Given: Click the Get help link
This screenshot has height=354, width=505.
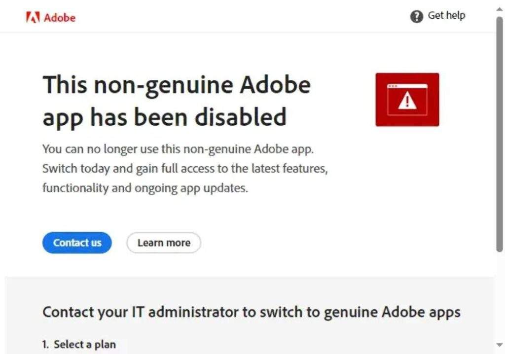Looking at the screenshot, I should 446,15.
